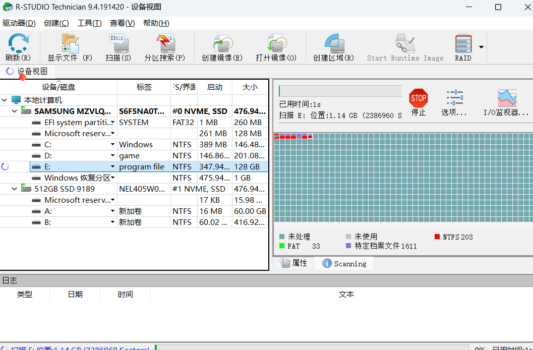Viewport: 533px width, 350px height.
Task: Click the green FAT legend swatch
Action: pyautogui.click(x=282, y=246)
